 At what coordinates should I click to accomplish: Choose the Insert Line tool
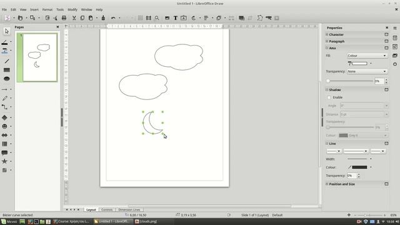click(7, 61)
